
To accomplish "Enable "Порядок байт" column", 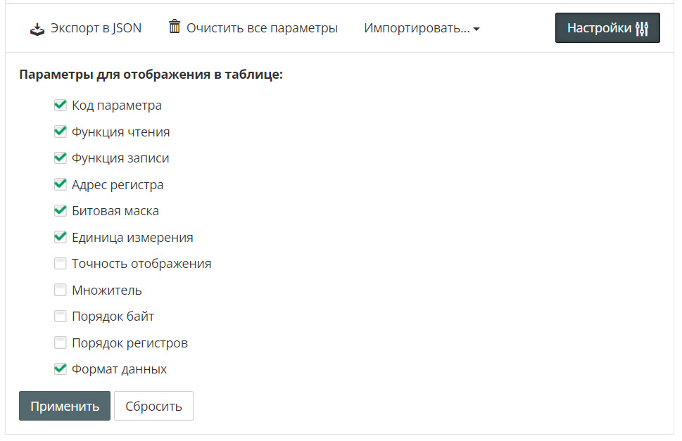I will 61,316.
